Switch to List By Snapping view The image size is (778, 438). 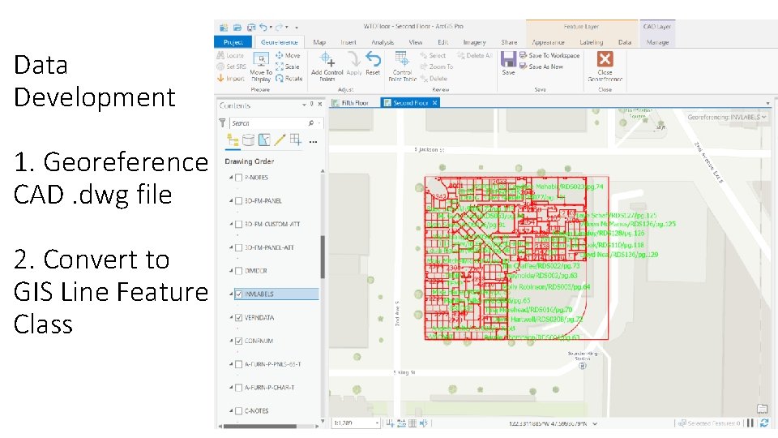click(296, 140)
